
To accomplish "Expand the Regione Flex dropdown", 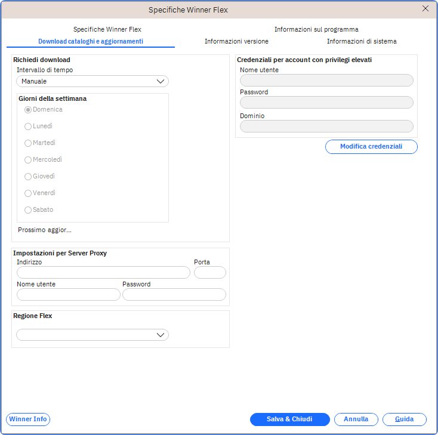I will (92, 335).
